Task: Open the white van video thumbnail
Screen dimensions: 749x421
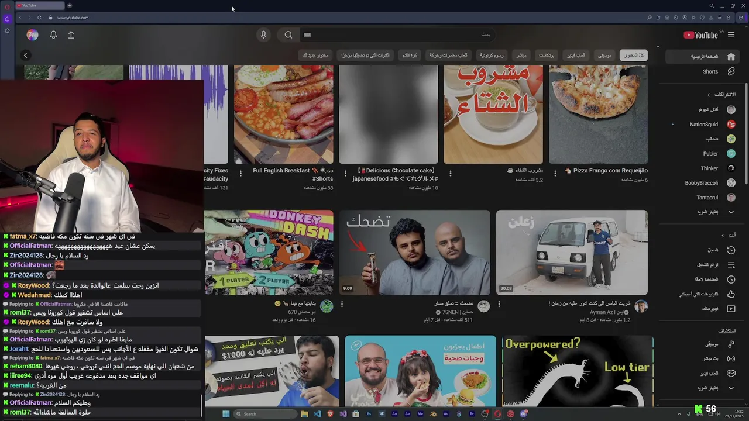Action: (x=572, y=253)
